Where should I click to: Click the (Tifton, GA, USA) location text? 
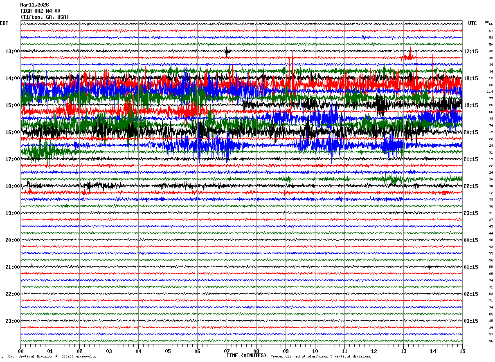click(45, 17)
